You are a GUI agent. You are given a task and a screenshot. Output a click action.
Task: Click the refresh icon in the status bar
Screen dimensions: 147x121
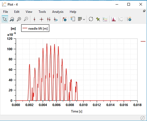(142, 118)
